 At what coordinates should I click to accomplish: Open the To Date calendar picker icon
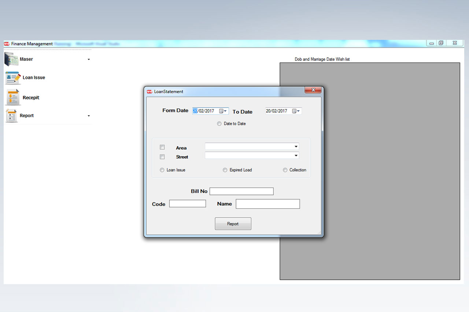point(294,111)
